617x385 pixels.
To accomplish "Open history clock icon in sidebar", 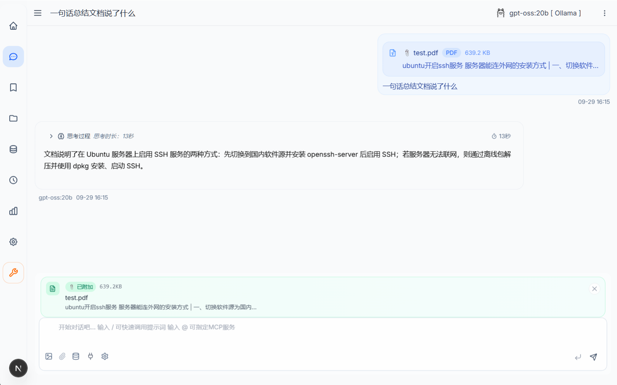I will [x=13, y=180].
